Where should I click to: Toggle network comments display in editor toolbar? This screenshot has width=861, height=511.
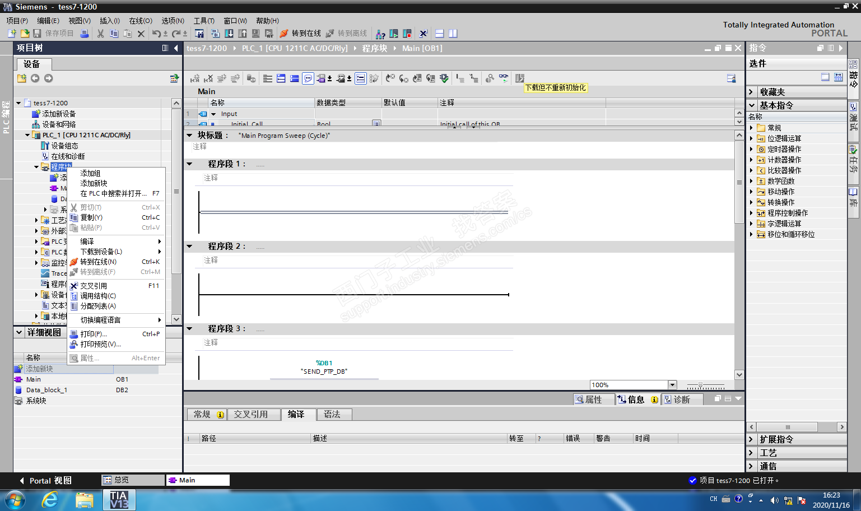click(361, 78)
